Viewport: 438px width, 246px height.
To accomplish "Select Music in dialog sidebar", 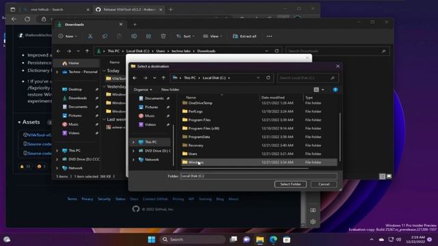I will pos(146,115).
